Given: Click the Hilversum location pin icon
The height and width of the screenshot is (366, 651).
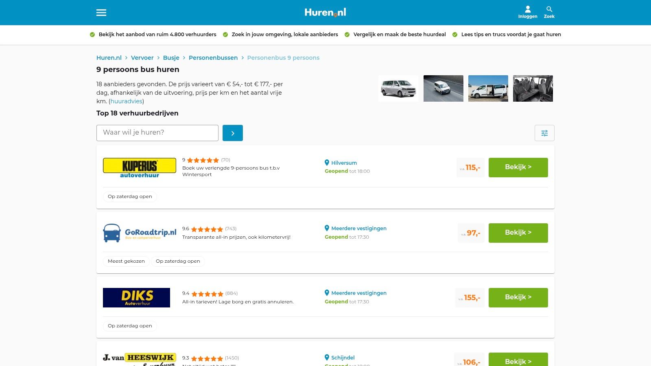Looking at the screenshot, I should [327, 163].
